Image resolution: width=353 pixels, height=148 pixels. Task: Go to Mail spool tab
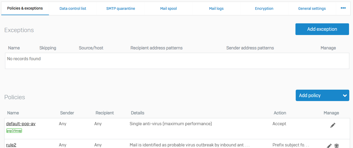[x=168, y=8]
